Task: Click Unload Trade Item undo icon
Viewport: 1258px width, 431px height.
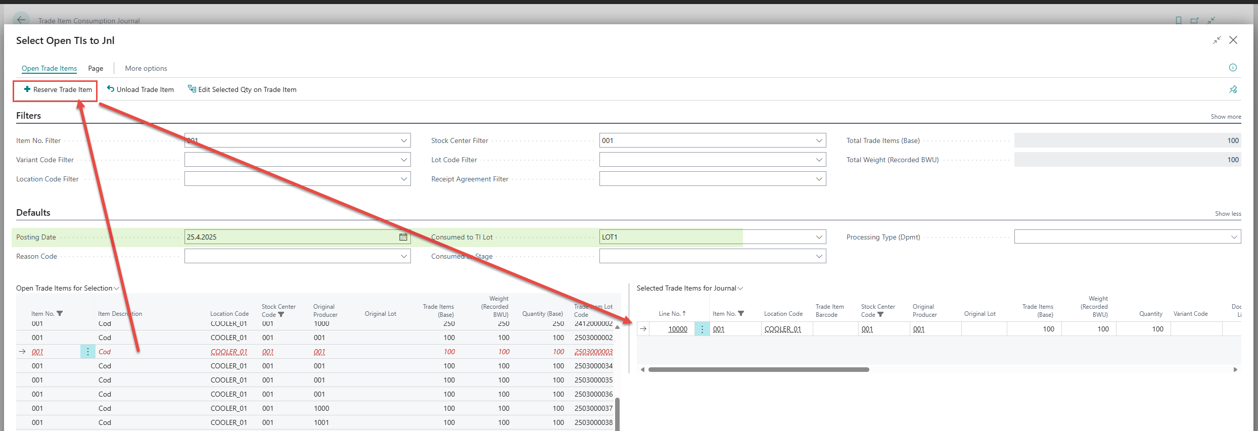Action: tap(110, 89)
